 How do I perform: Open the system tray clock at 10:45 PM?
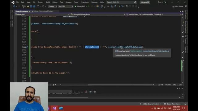pos(176,108)
